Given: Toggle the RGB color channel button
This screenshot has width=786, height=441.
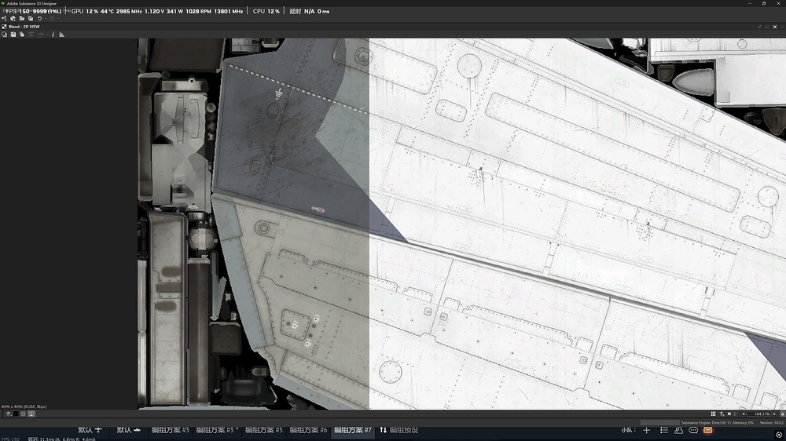Looking at the screenshot, I should [x=8, y=414].
